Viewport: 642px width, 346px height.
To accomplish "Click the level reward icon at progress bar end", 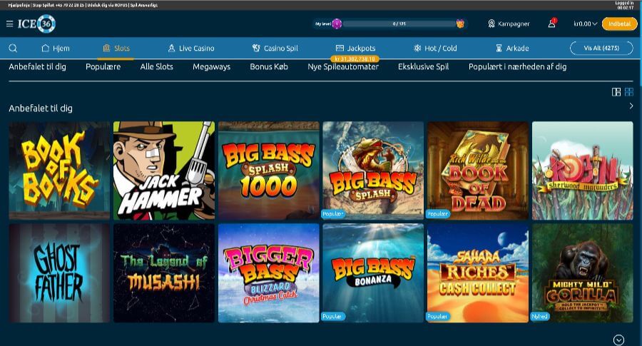I will pos(460,24).
